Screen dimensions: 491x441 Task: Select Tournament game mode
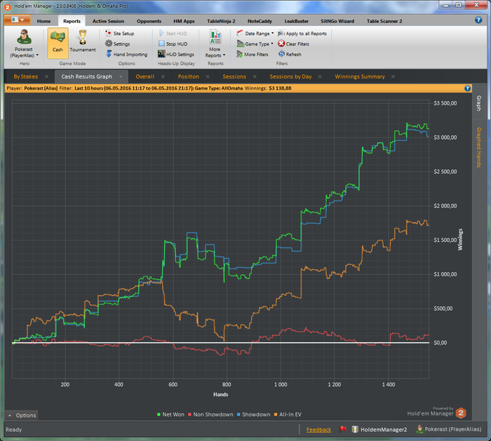(x=83, y=43)
